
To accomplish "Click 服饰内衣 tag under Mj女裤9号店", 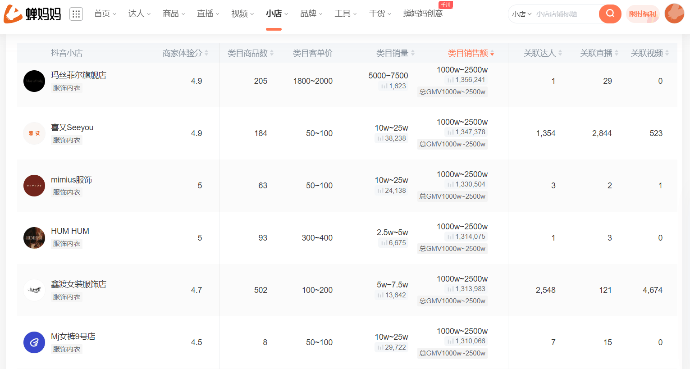I will tap(67, 349).
